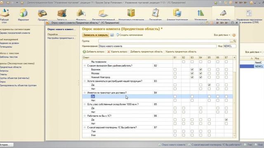The image size is (264, 148).
Task: Collapse question Есть у вас собственный склад
Action: [x=85, y=104]
